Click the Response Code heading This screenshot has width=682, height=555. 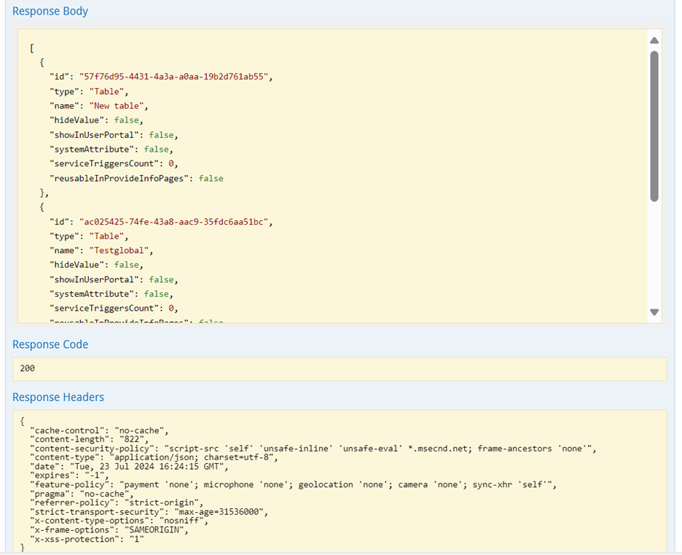point(50,344)
